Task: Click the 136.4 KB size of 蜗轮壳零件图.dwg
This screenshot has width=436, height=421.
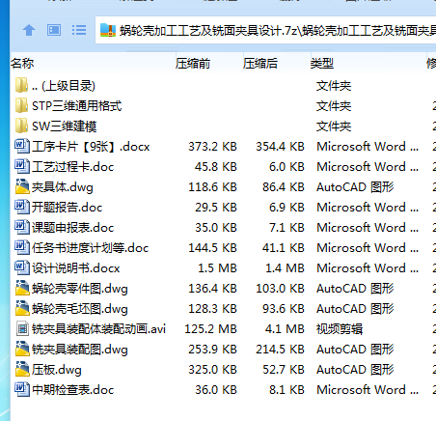Action: coord(212,289)
